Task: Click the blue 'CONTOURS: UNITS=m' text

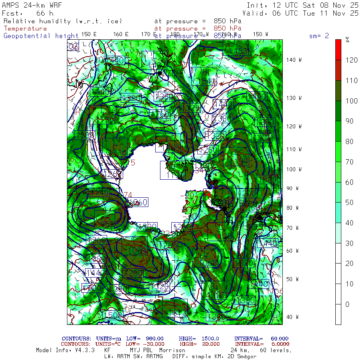Action: (91, 339)
